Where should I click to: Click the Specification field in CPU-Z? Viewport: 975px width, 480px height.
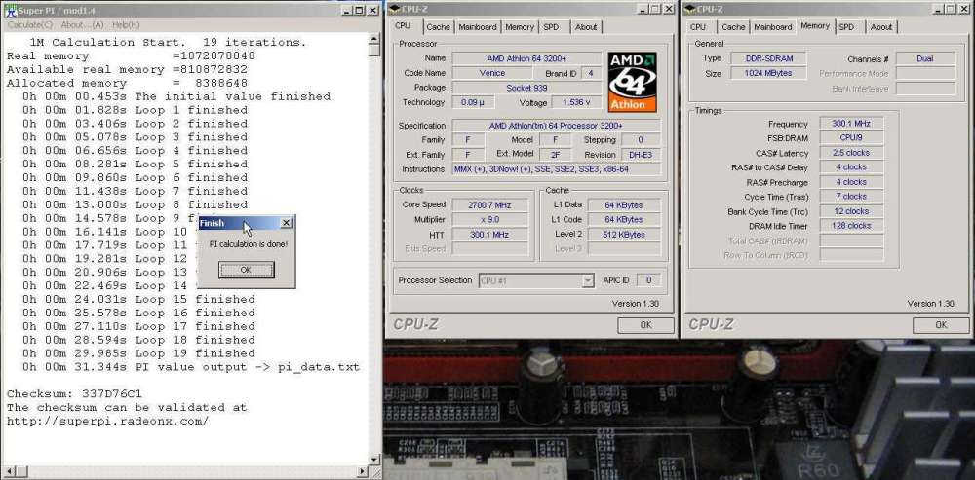click(557, 126)
